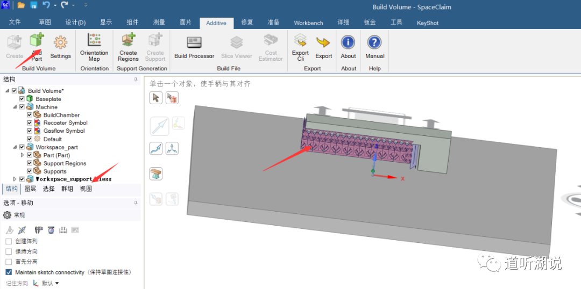Image resolution: width=581 pixels, height=289 pixels.
Task: Select the pointer-with-component tool in viewport
Action: click(172, 98)
